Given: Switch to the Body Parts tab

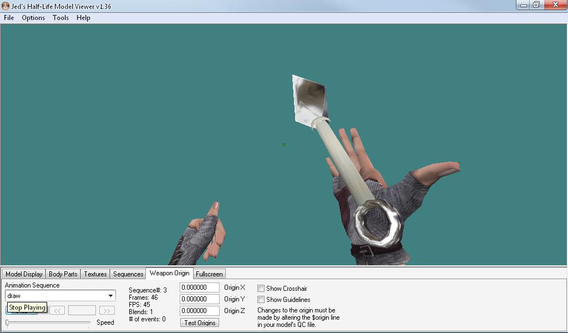Looking at the screenshot, I should pyautogui.click(x=63, y=274).
